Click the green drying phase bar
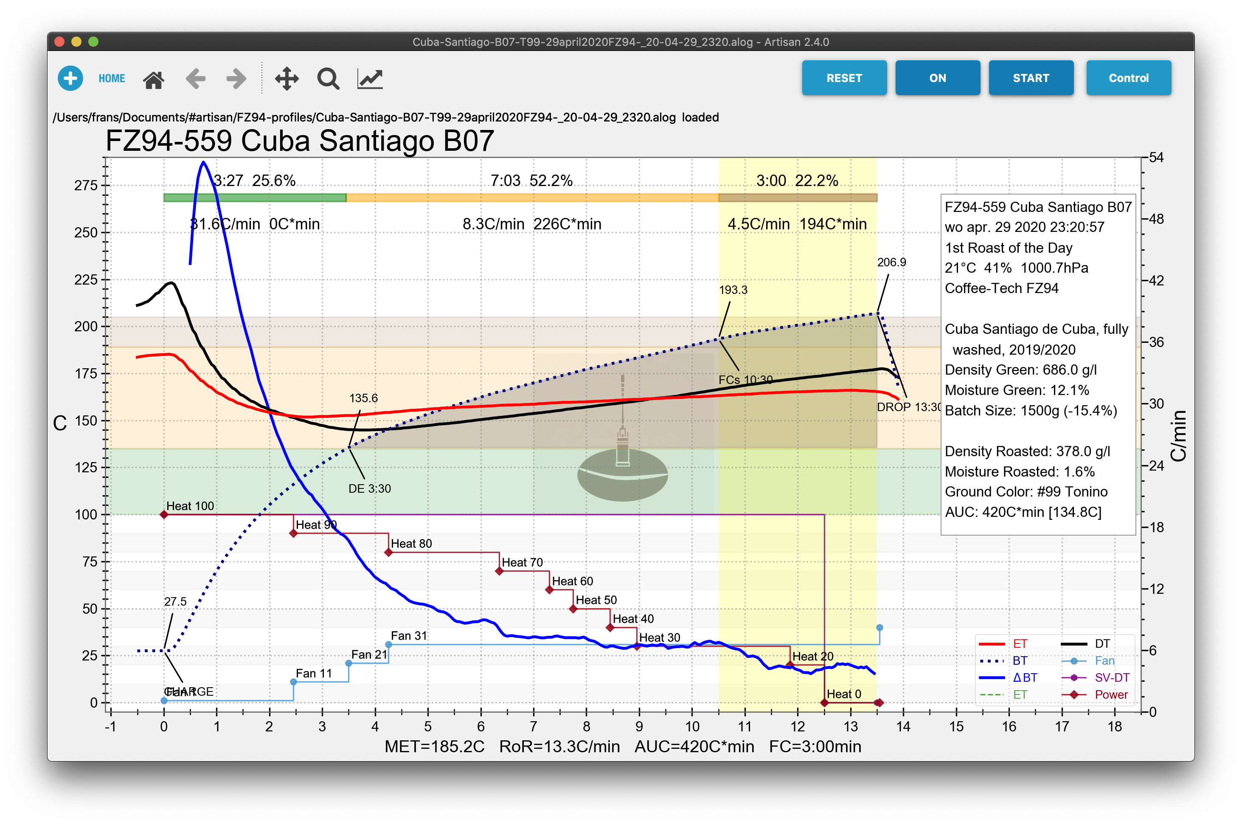The width and height of the screenshot is (1242, 824). [255, 198]
